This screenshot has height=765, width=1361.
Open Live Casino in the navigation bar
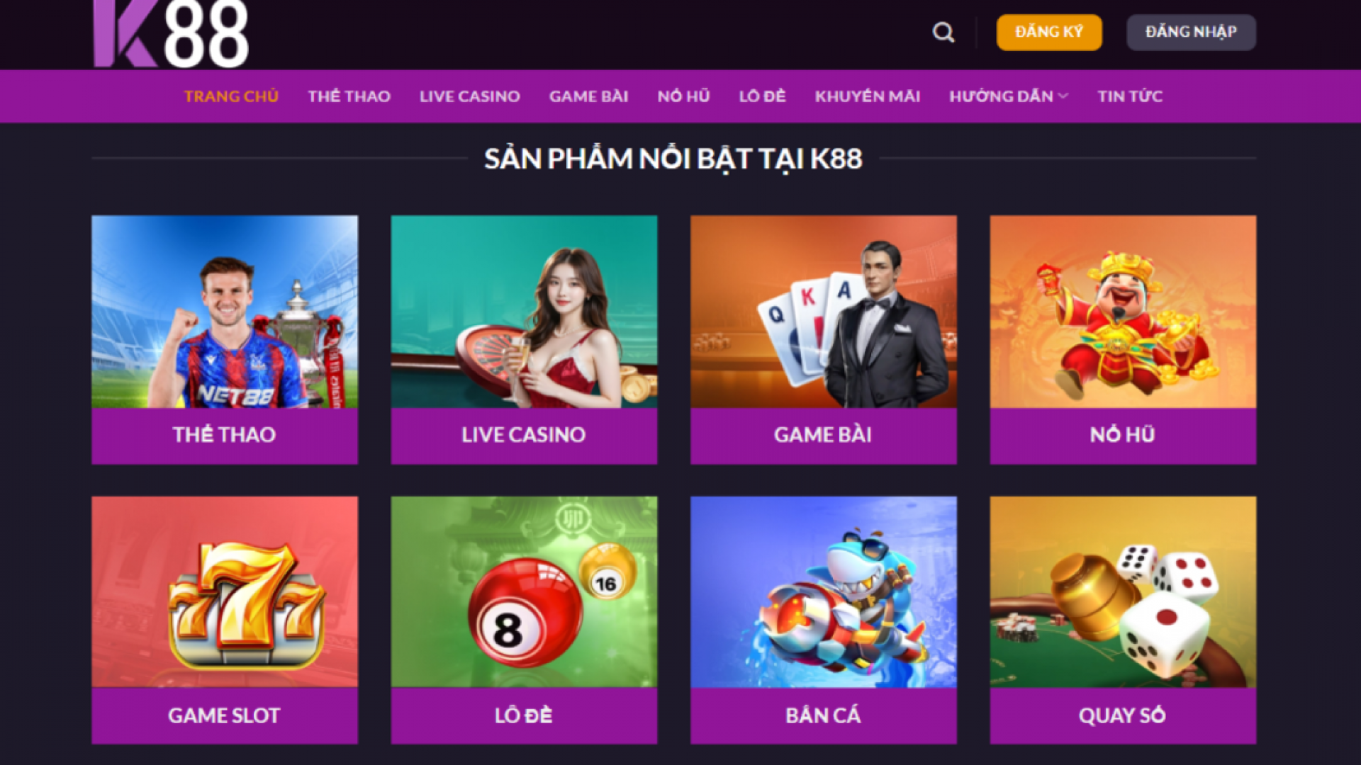(470, 96)
